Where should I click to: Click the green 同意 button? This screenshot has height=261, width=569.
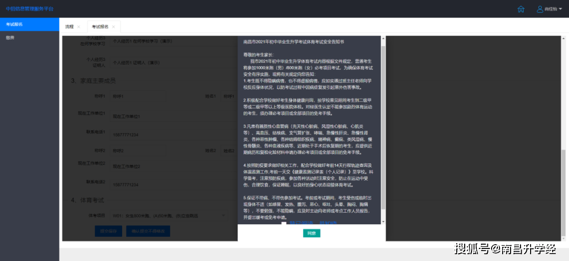pyautogui.click(x=311, y=233)
